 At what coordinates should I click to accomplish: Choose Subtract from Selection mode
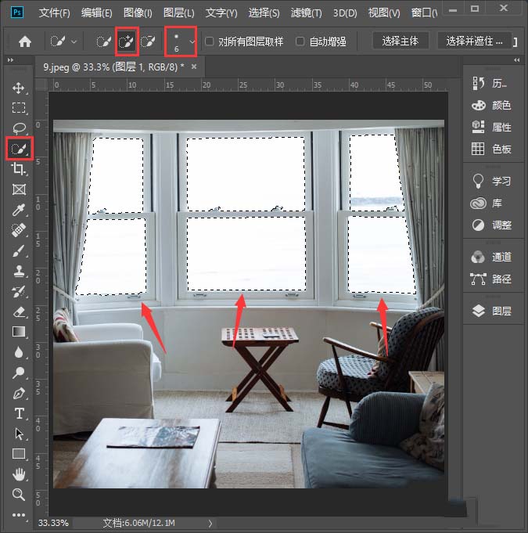[148, 41]
